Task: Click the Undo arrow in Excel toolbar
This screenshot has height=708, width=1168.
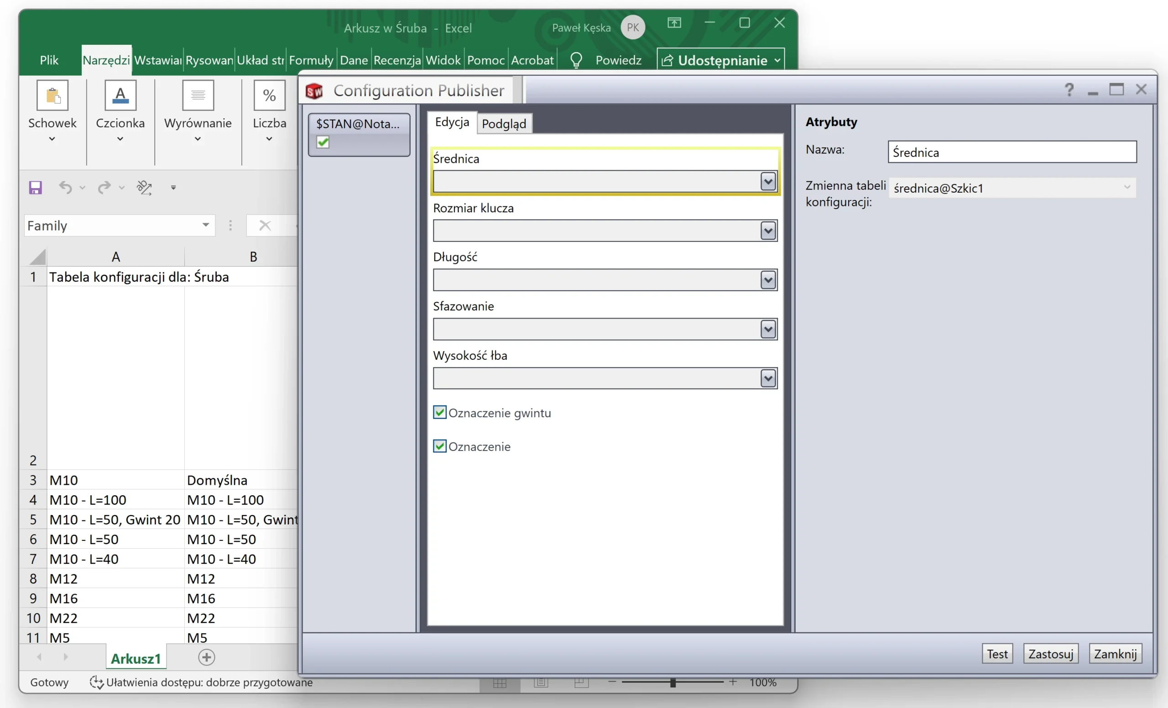Action: pos(65,188)
